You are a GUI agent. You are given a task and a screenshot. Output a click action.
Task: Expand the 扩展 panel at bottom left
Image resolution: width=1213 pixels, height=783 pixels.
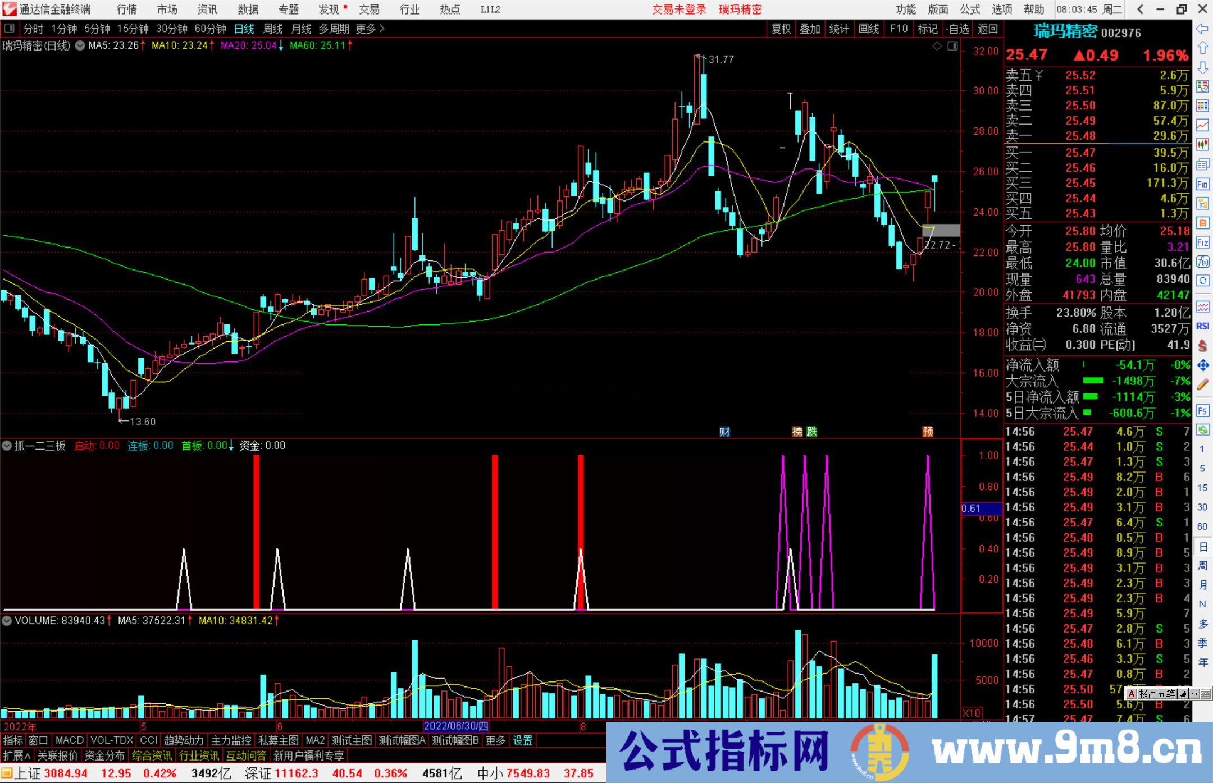(17, 755)
